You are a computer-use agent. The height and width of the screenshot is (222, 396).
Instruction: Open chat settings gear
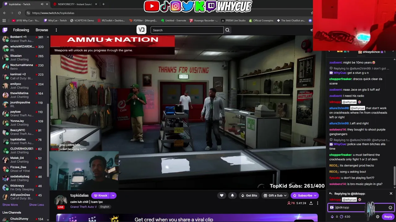tap(377, 217)
